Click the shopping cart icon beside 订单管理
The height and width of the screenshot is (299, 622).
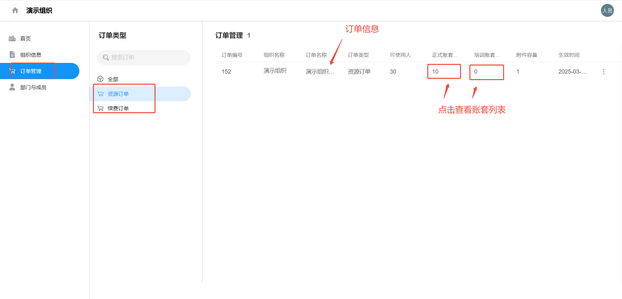tap(13, 71)
